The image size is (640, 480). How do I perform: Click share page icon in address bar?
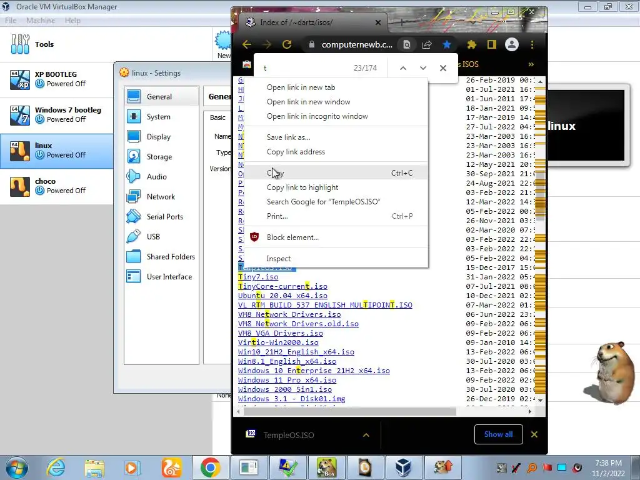pos(427,44)
